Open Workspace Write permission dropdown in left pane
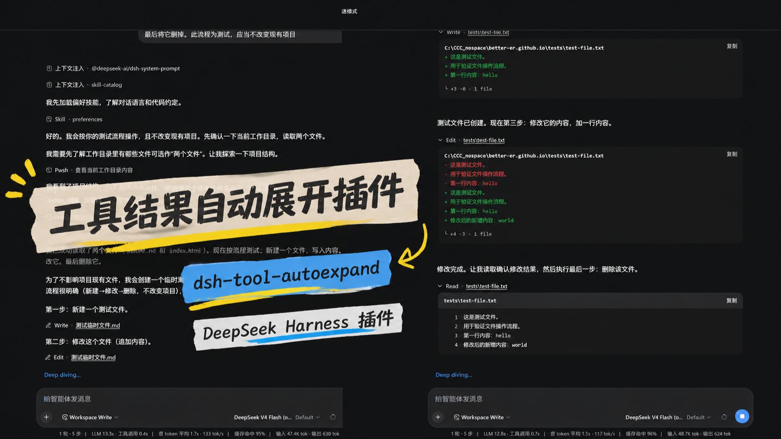781x439 pixels. point(90,417)
